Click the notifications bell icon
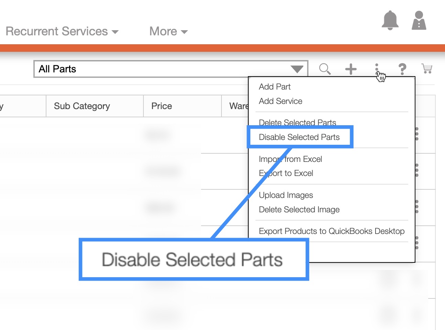Image resolution: width=445 pixels, height=330 pixels. [390, 20]
